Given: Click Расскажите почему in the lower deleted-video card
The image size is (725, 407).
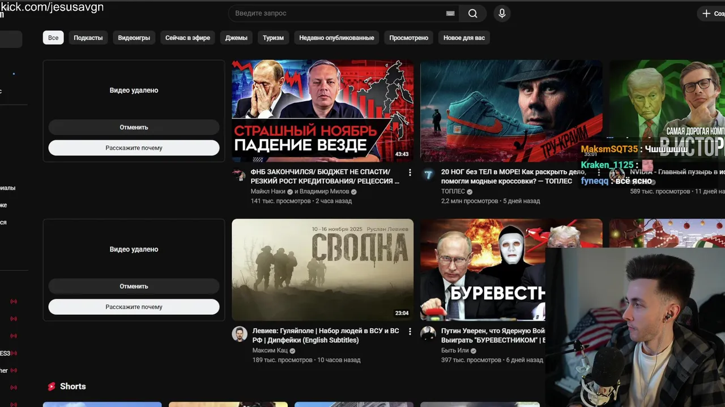Looking at the screenshot, I should pos(134,307).
